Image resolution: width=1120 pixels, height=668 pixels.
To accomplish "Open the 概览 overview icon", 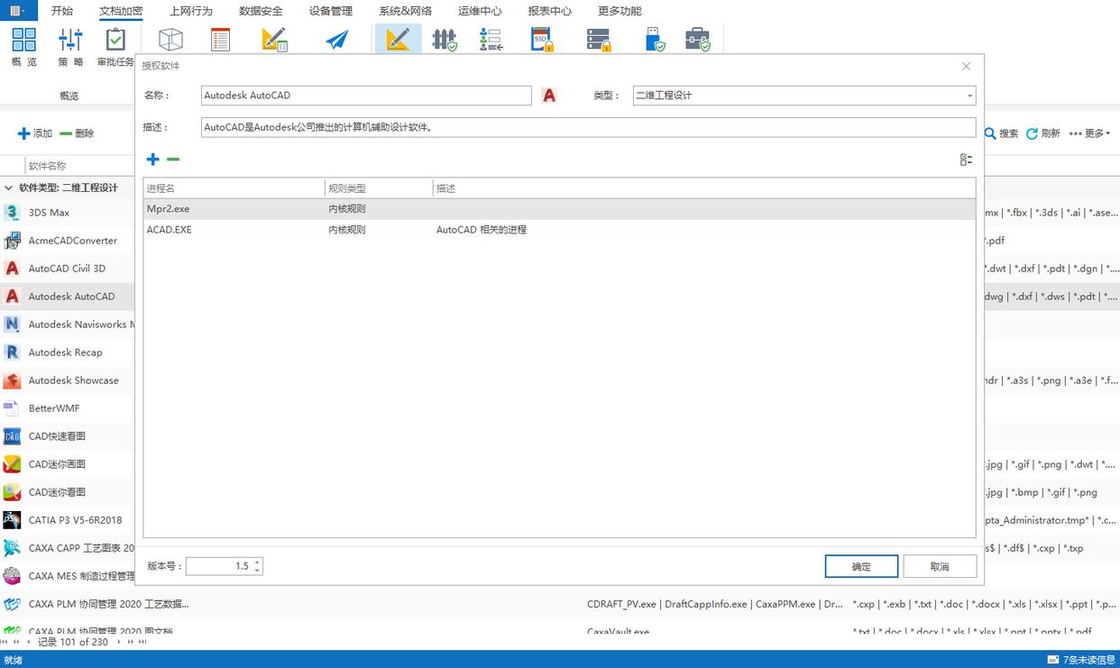I will pos(24,47).
